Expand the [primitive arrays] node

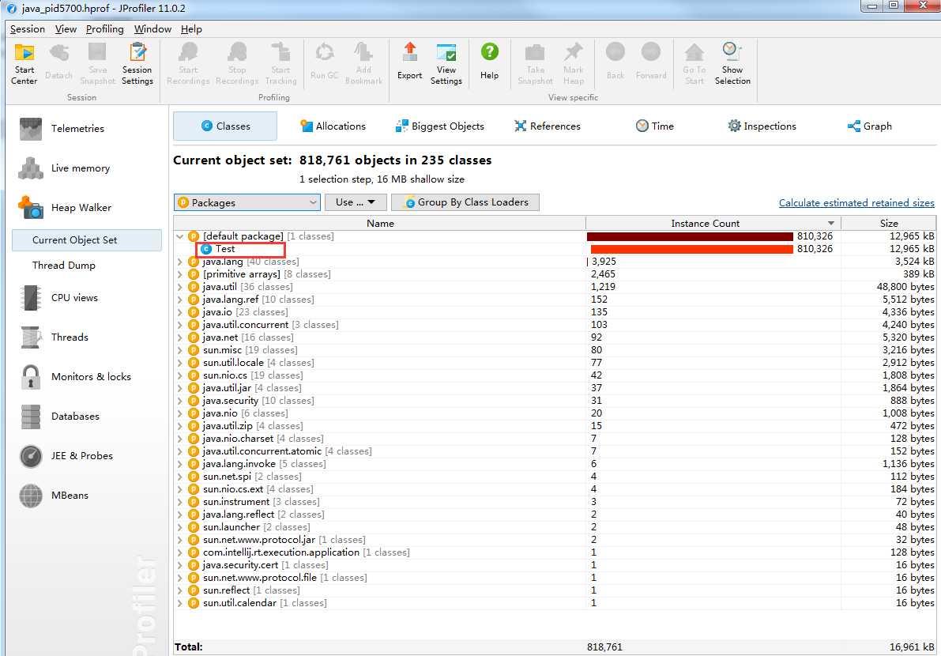[179, 274]
